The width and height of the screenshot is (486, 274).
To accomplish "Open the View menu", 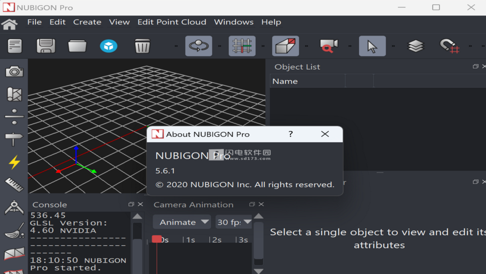I will click(120, 22).
